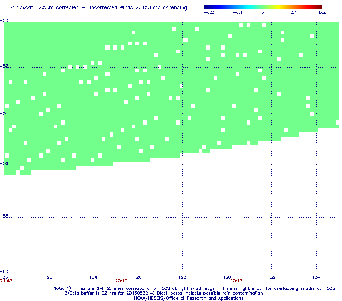The image size is (342, 301).
Task: Click the longitude label '122'
Action: click(x=49, y=277)
